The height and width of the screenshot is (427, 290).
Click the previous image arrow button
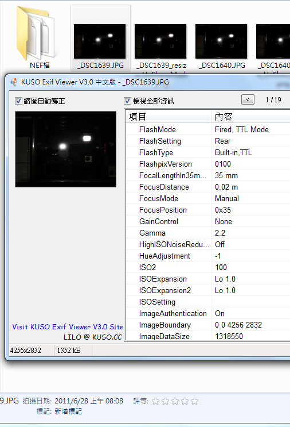click(x=248, y=99)
